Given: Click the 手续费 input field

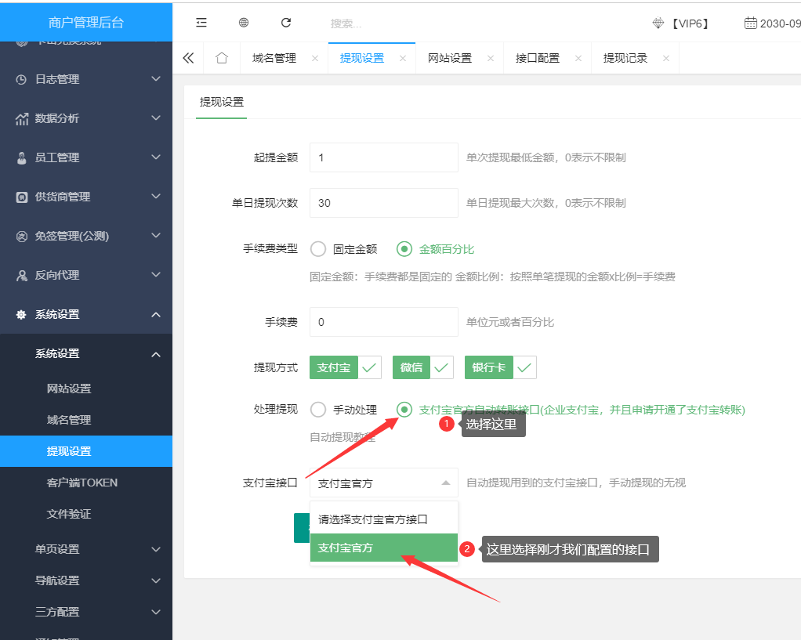Looking at the screenshot, I should pyautogui.click(x=383, y=322).
